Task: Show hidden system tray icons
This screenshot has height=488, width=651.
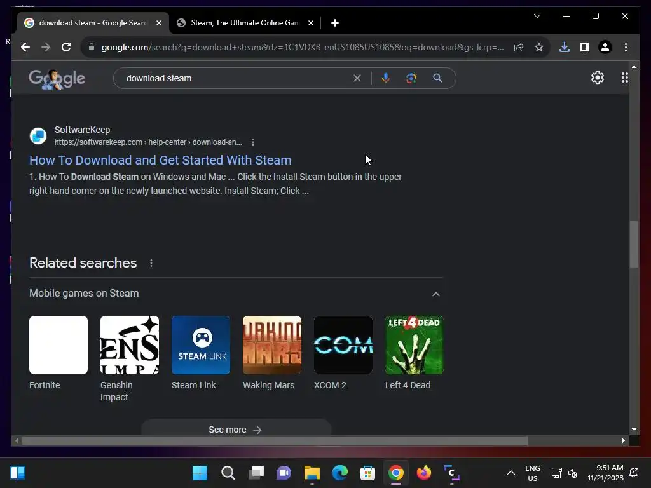Action: 511,473
